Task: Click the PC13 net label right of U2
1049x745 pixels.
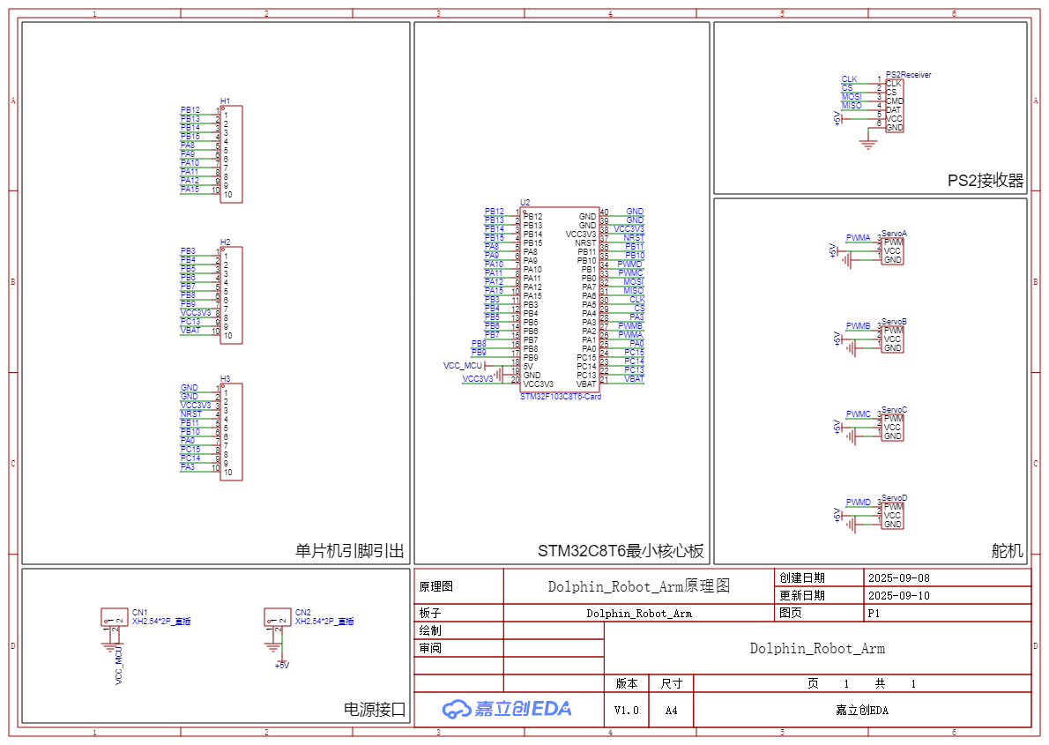Action: [634, 369]
